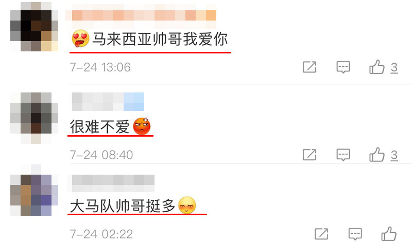
Task: Share the 很难不爱 comment
Action: (x=310, y=155)
